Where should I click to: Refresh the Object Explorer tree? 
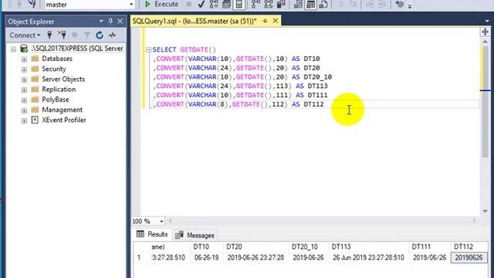click(100, 35)
